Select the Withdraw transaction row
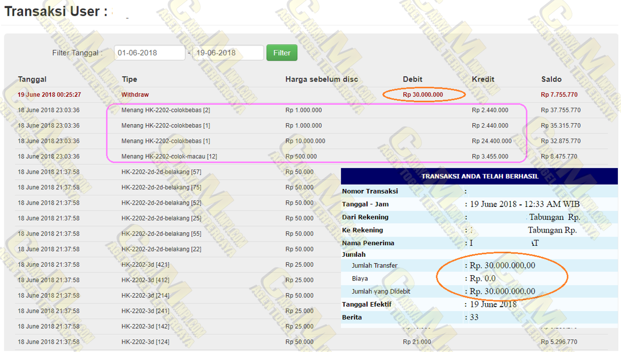Screen dimensions: 621x352 (x=135, y=95)
